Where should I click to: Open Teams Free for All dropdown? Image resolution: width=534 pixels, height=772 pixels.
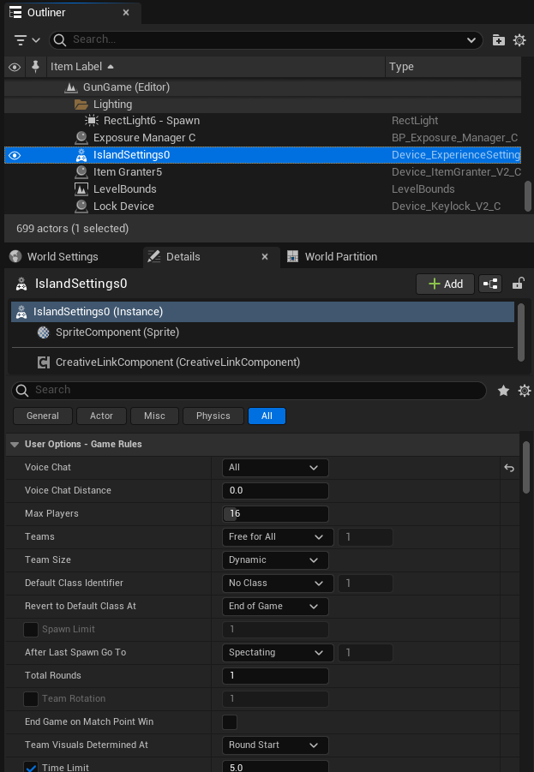[278, 536]
